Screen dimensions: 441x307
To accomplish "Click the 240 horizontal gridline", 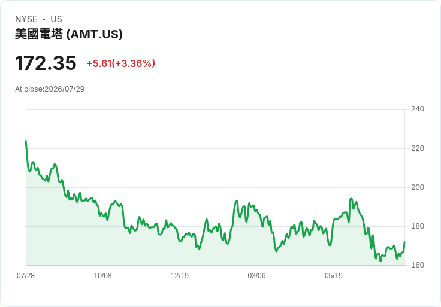I will point(215,109).
